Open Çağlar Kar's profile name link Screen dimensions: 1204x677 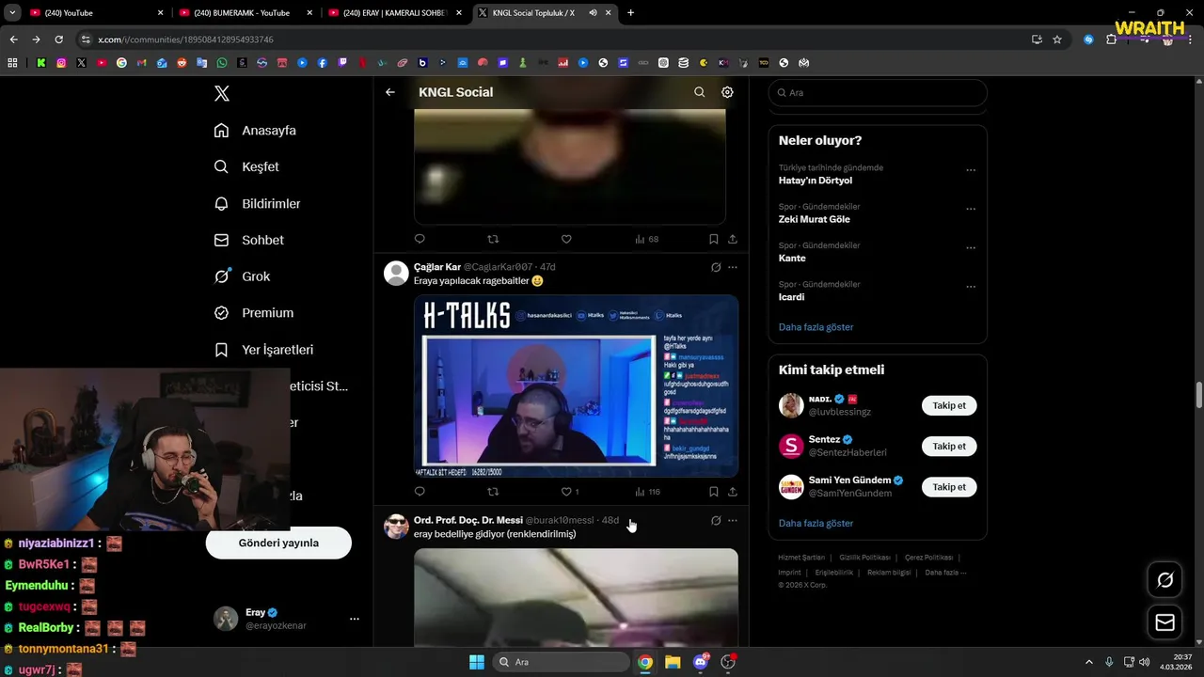pos(437,267)
